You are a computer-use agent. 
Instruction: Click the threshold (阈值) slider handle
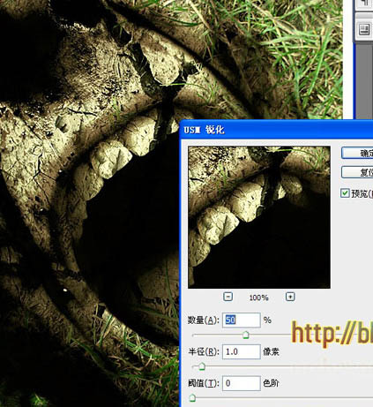[x=192, y=398]
